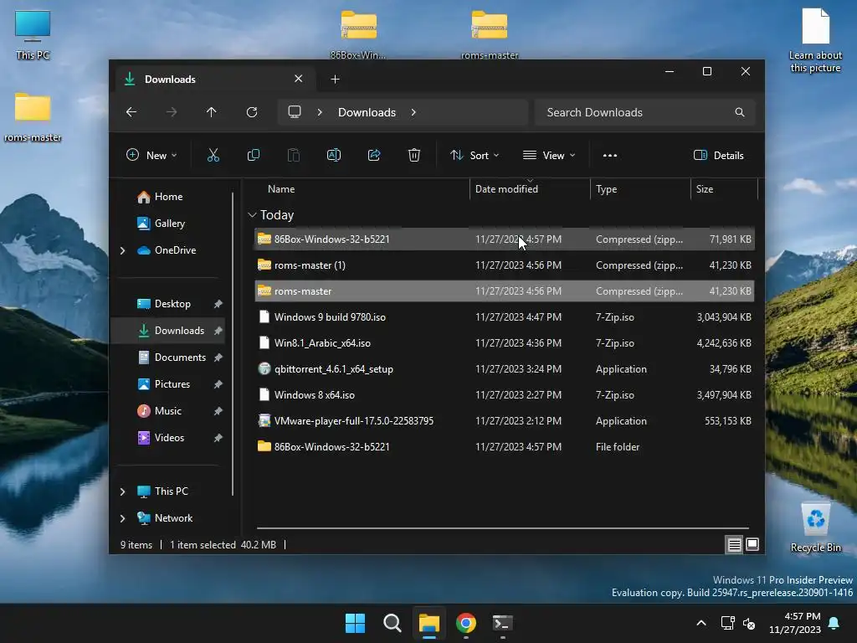Open Videos in navigation pane
The image size is (857, 643).
(x=169, y=438)
